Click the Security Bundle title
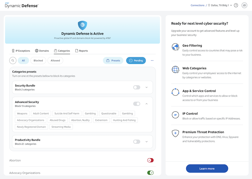Screen dimensions: 252x179 pyautogui.click(x=25, y=86)
